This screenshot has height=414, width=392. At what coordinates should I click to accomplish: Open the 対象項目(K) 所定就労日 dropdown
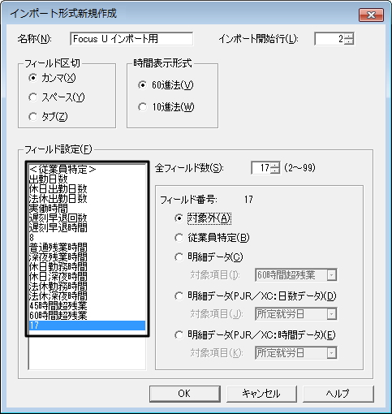pyautogui.click(x=331, y=353)
